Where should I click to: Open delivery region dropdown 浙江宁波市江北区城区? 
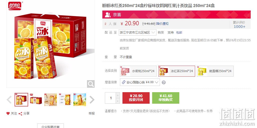(x=137, y=33)
